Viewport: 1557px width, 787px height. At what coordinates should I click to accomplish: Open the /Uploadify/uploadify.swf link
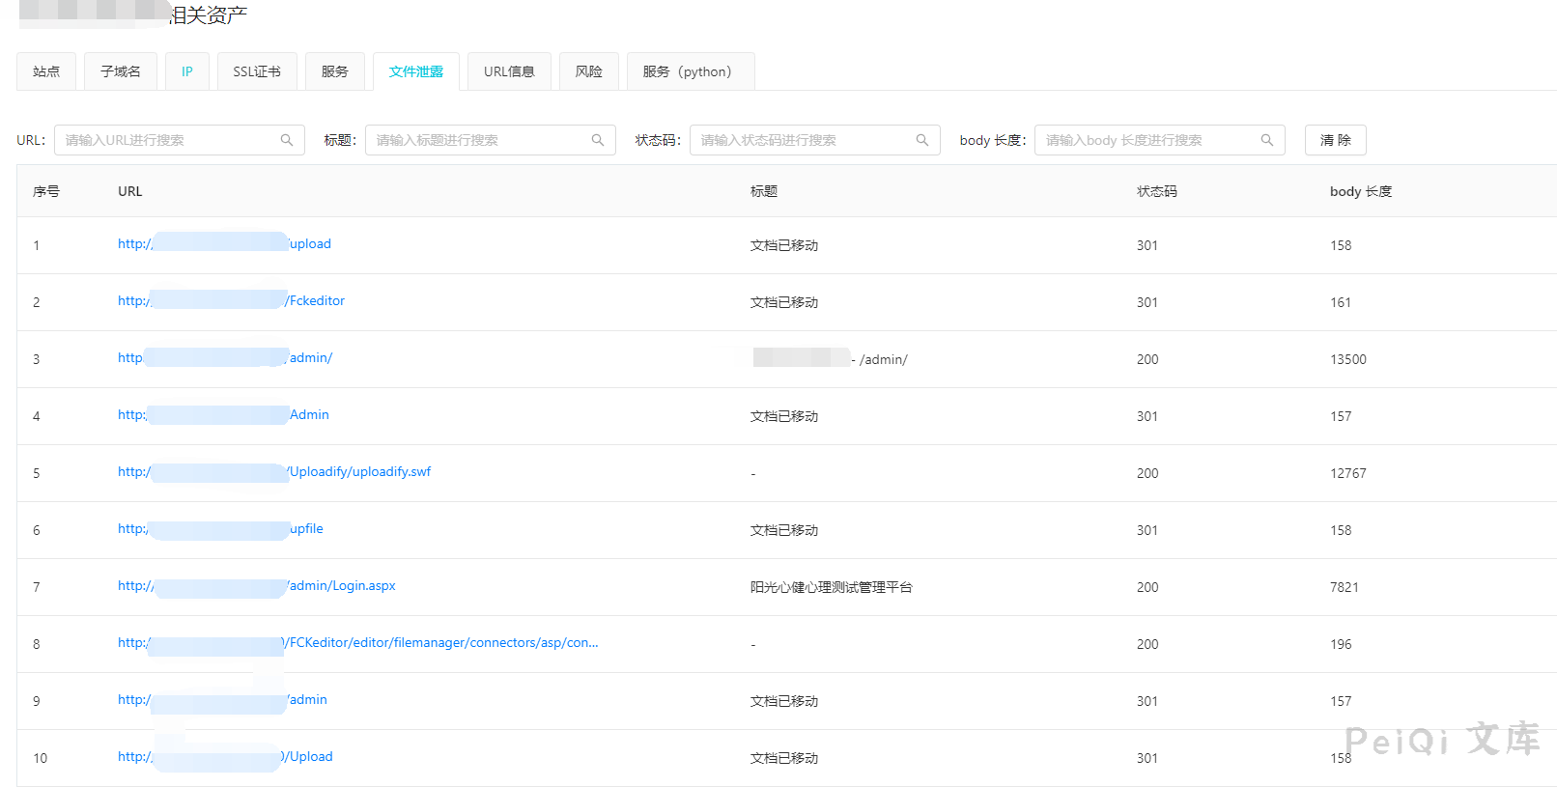[359, 472]
